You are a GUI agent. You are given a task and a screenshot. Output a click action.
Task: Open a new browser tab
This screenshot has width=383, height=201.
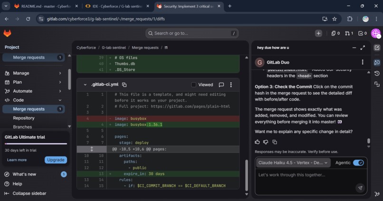[x=230, y=6]
